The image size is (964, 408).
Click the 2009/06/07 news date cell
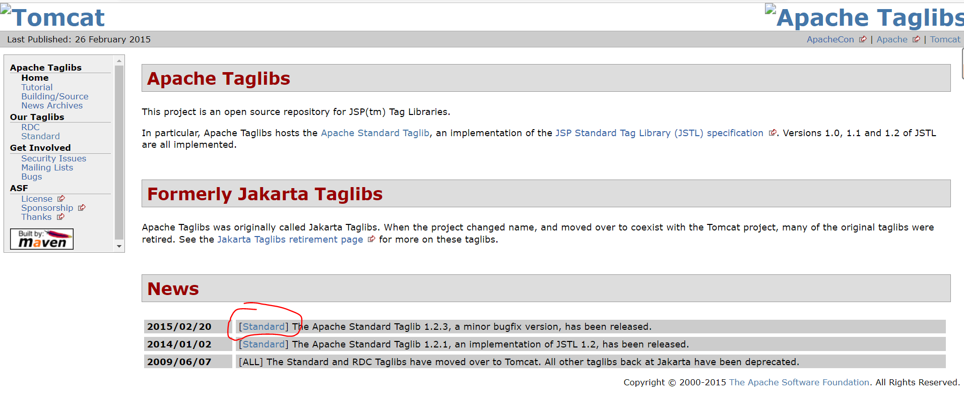point(188,362)
